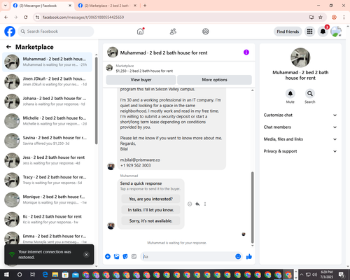Open Monique conversation in list
350x280 pixels.
tap(48, 199)
